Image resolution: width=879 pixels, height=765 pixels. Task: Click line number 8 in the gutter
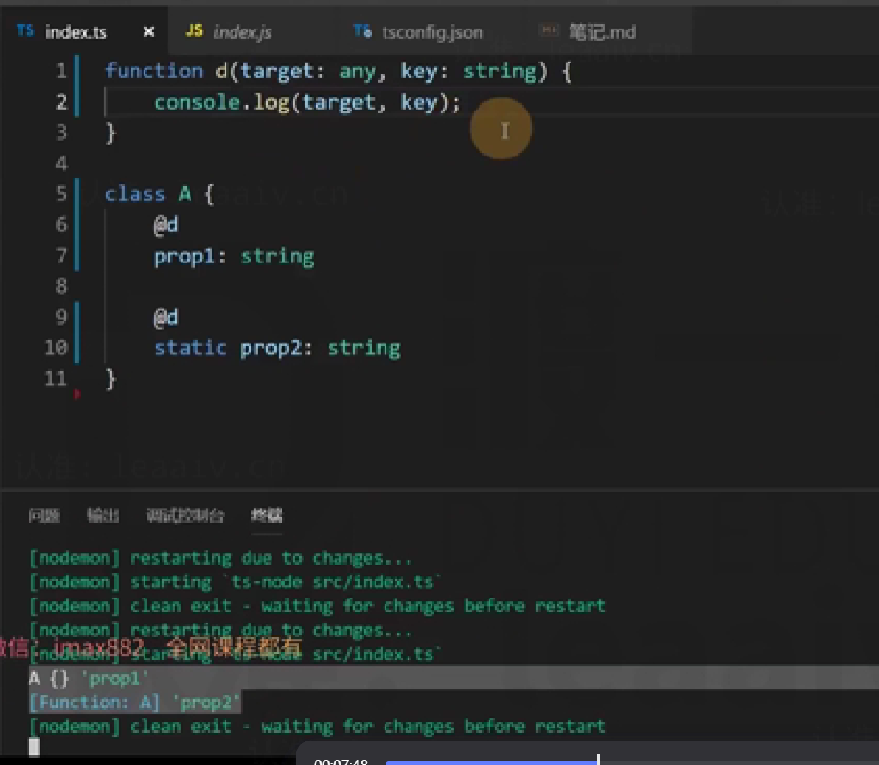[61, 287]
